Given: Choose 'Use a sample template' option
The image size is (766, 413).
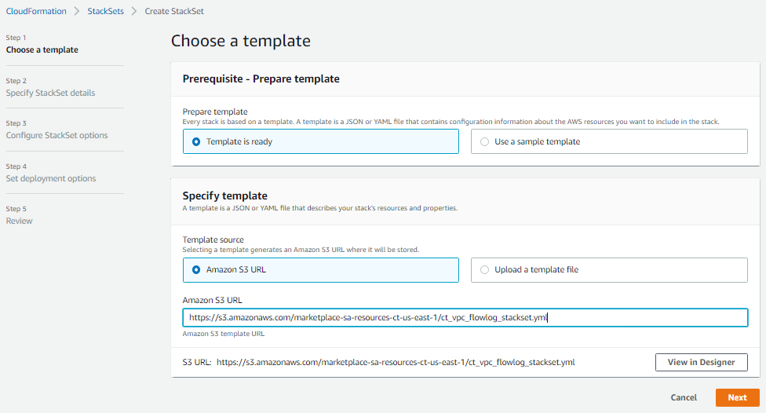Looking at the screenshot, I should [x=484, y=141].
